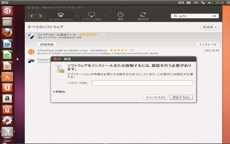The height and width of the screenshot is (144, 230).
Task: Click キャンセル(C) in the auth dialog
Action: click(x=156, y=97)
